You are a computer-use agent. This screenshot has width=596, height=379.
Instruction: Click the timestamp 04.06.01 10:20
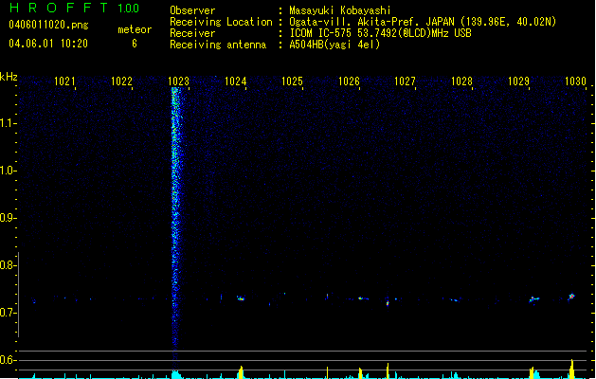pos(48,44)
